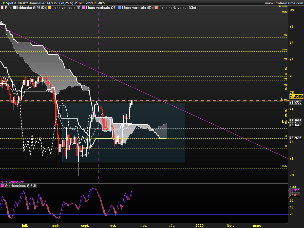Click the oct. label on time axis
The image size is (304, 228).
click(x=113, y=225)
